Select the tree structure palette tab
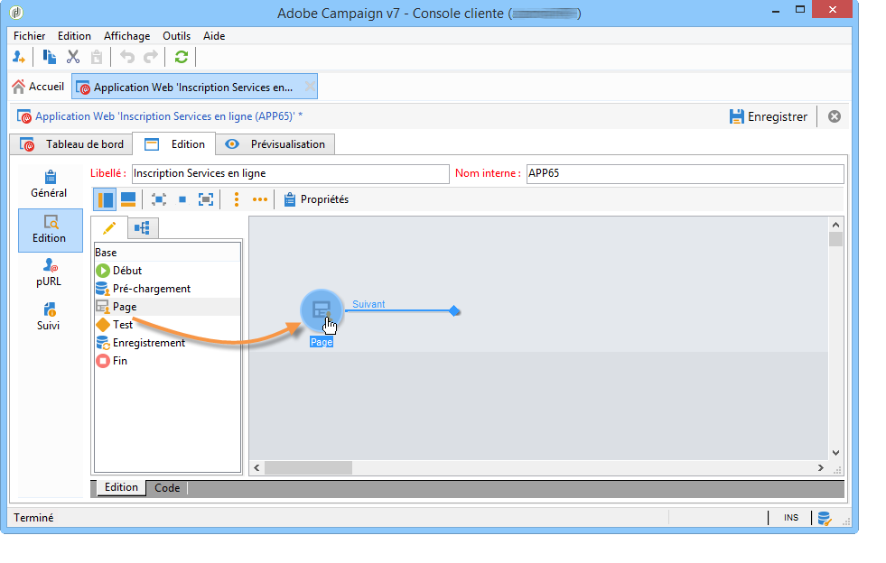 (143, 228)
